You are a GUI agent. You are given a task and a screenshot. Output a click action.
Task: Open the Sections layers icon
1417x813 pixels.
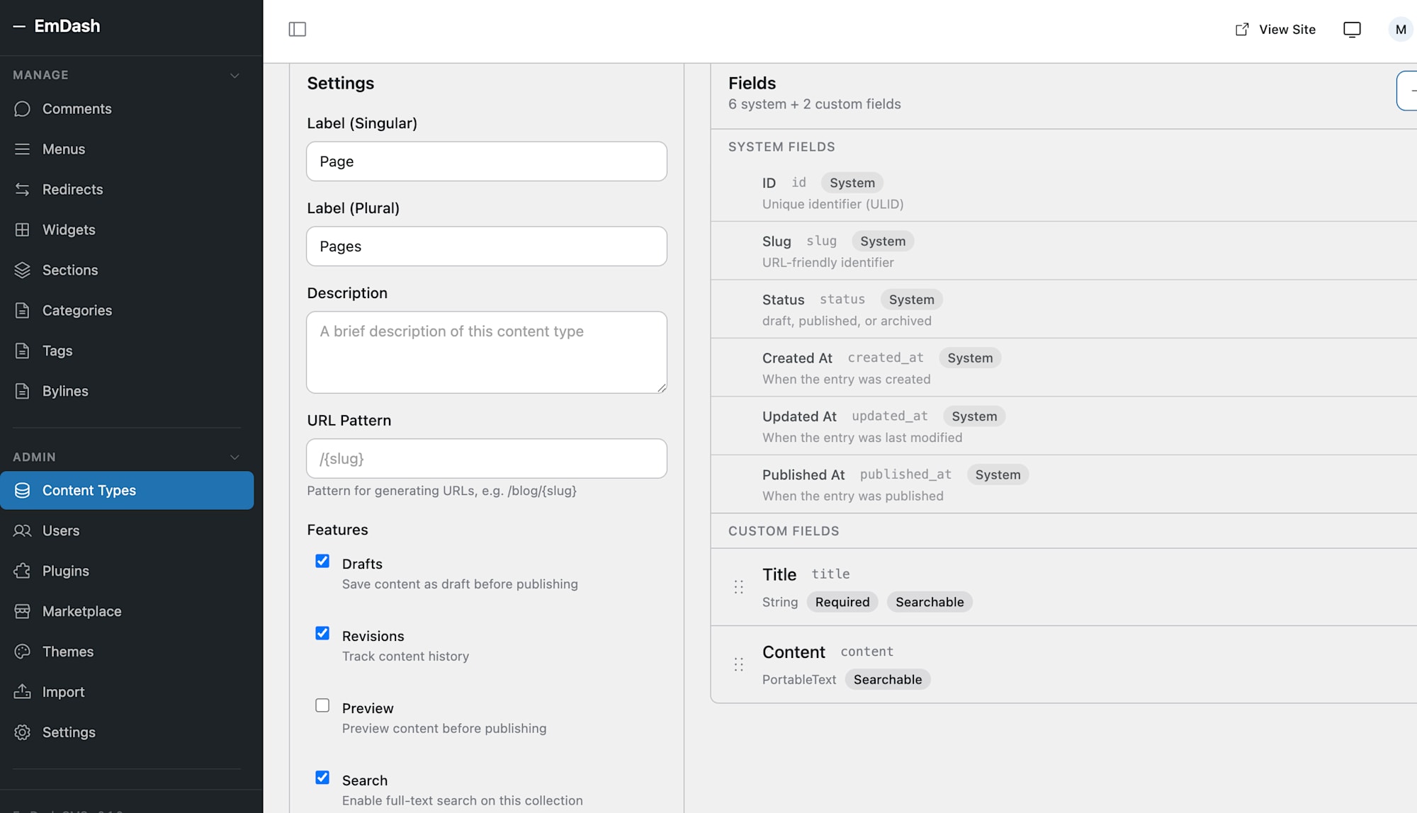[x=22, y=270]
